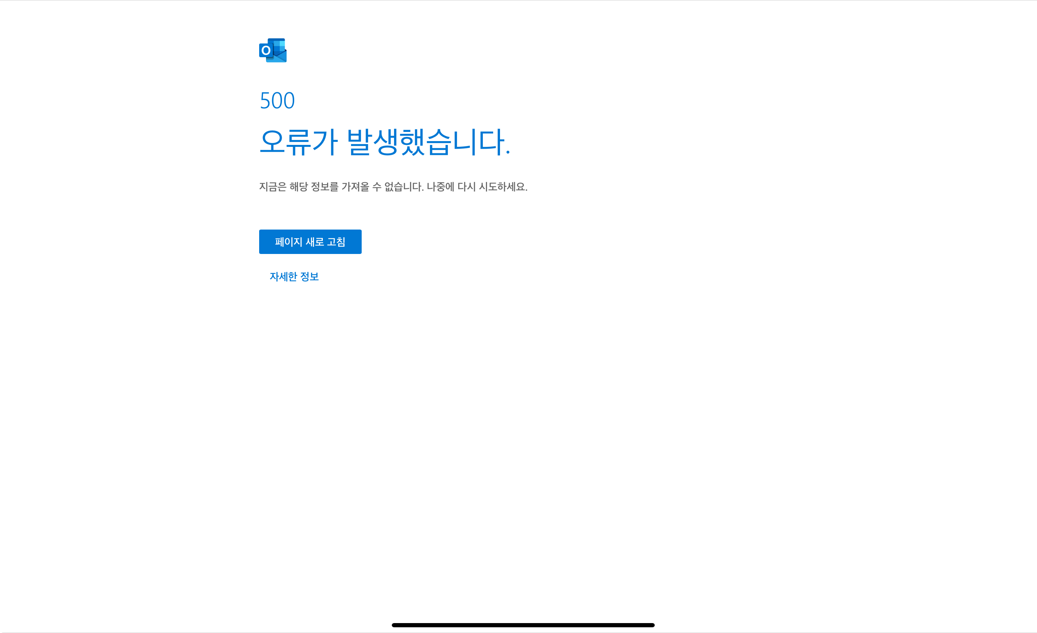Click the word 페이지 on the refresh button

(288, 242)
